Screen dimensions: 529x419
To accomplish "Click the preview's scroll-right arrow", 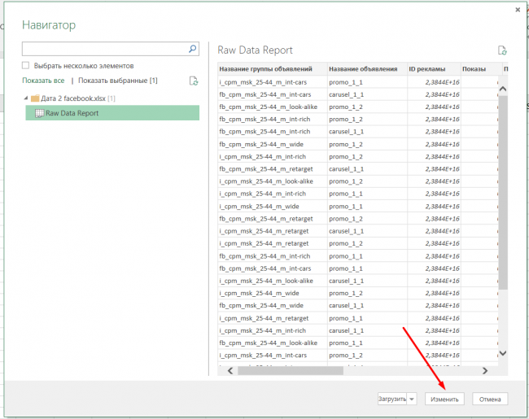I will pos(485,370).
